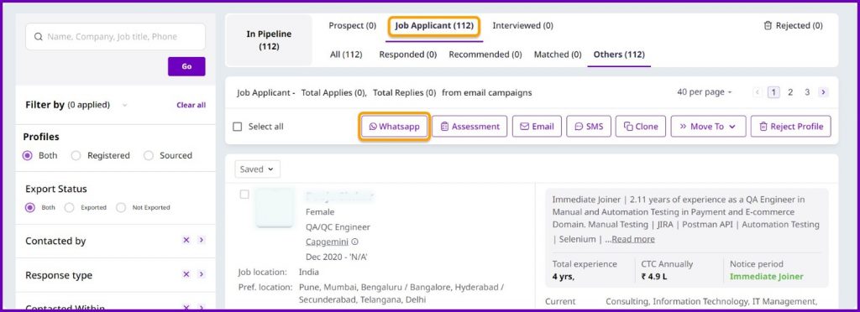Focus the Name, Company search field

coord(115,37)
